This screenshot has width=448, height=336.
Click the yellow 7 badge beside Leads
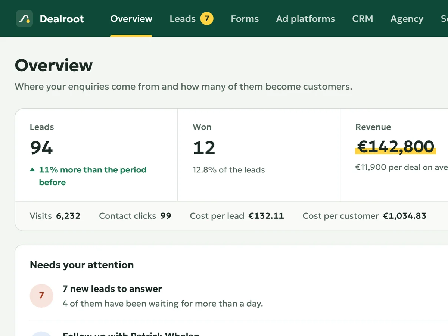(207, 18)
